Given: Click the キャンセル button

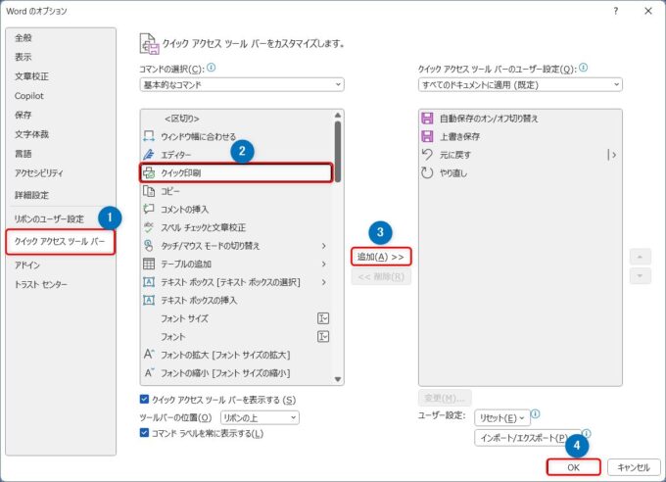Looking at the screenshot, I should pos(634,467).
